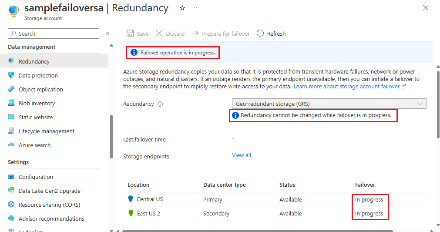Open Static website menu item
The image size is (440, 232).
click(x=36, y=117)
